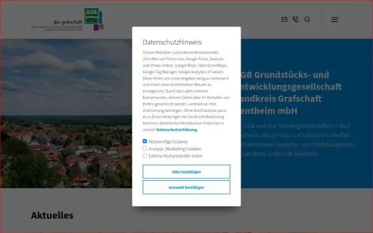This screenshot has height=233, width=373.
Task: Click the phone call icon in header
Action: point(295,19)
